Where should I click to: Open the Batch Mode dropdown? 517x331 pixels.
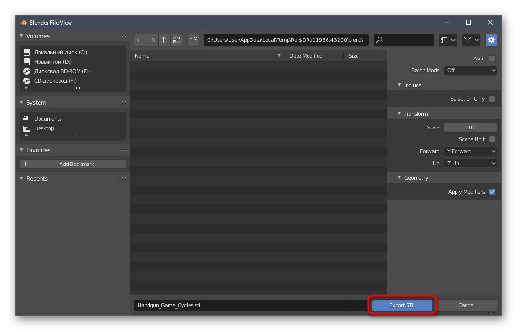pyautogui.click(x=470, y=70)
